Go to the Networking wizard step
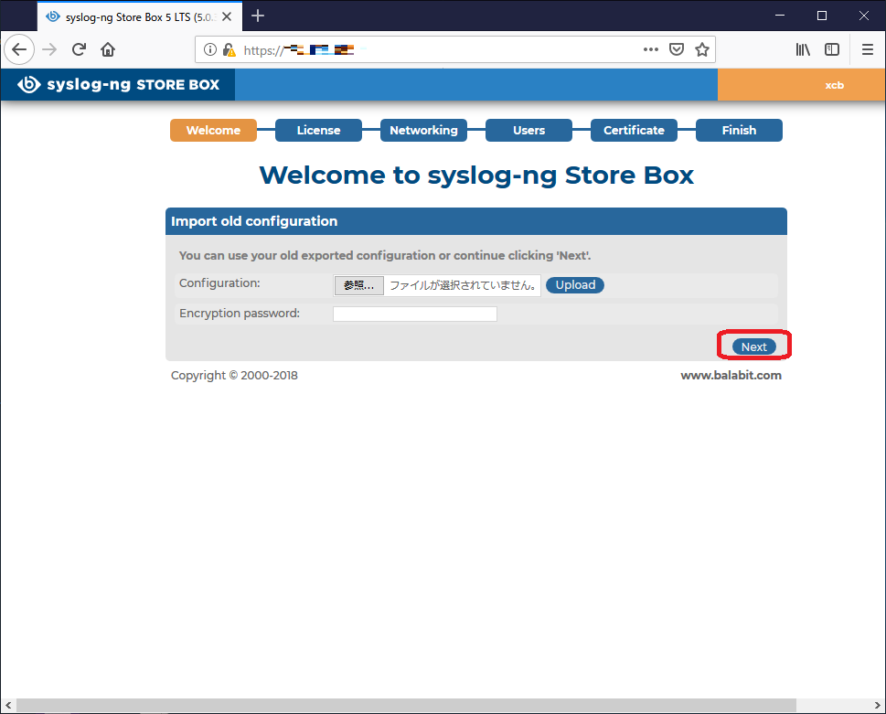The height and width of the screenshot is (714, 886). pos(423,131)
